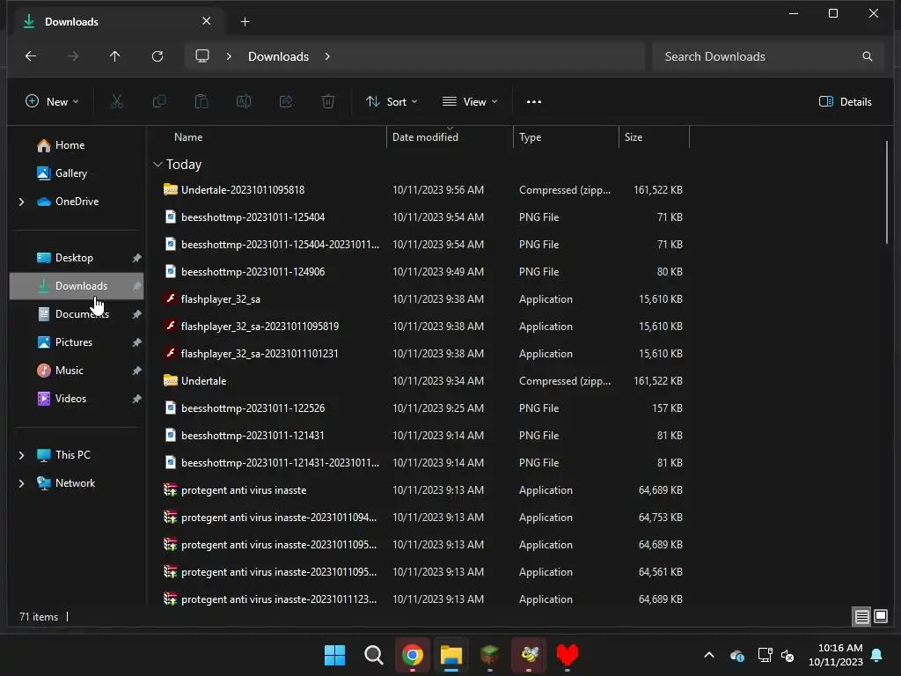Open Minecraft block icon in taskbar
This screenshot has height=676, width=901.
click(489, 654)
